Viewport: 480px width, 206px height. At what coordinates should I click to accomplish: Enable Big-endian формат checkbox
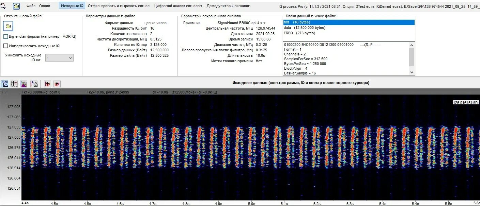click(x=6, y=36)
